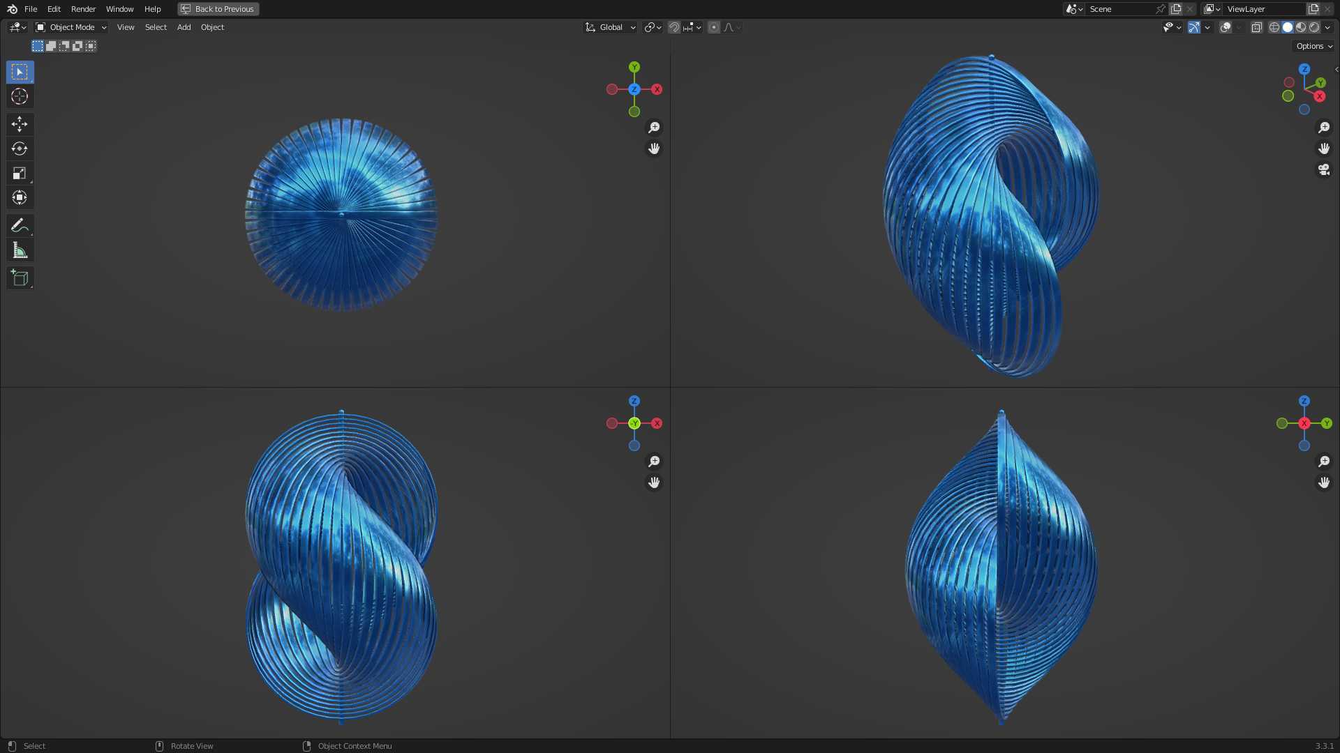
Task: Open the Edit menu
Action: click(x=54, y=9)
